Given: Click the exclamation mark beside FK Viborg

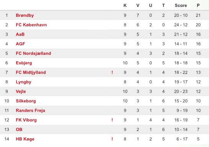Looking at the screenshot, I should pos(112,120).
